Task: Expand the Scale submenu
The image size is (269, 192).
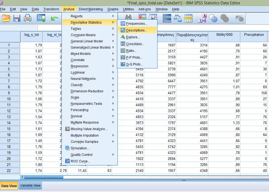Action: tap(90, 97)
